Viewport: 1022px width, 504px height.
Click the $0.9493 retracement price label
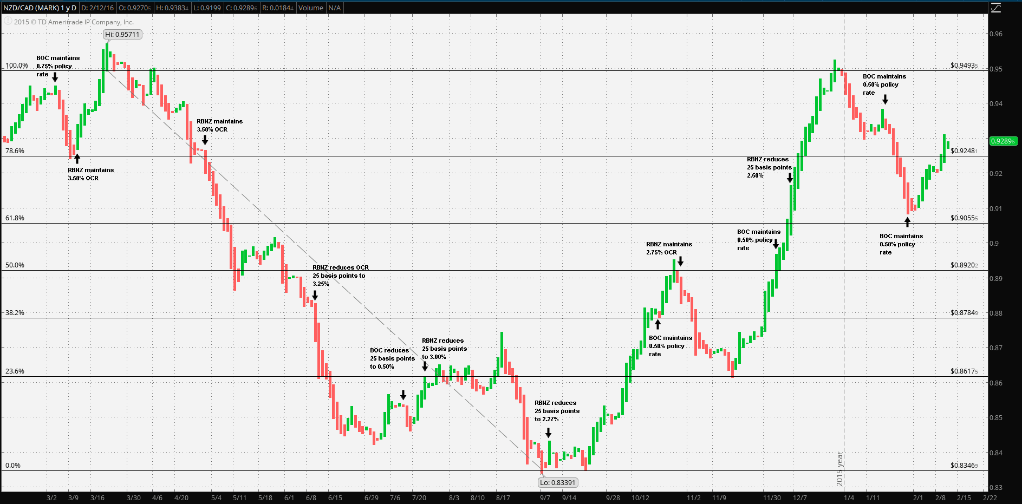964,66
